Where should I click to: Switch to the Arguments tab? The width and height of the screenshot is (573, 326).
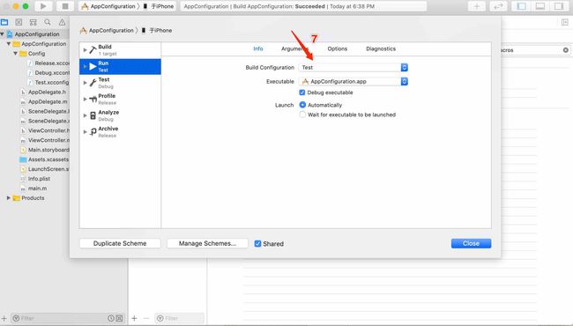click(x=295, y=48)
